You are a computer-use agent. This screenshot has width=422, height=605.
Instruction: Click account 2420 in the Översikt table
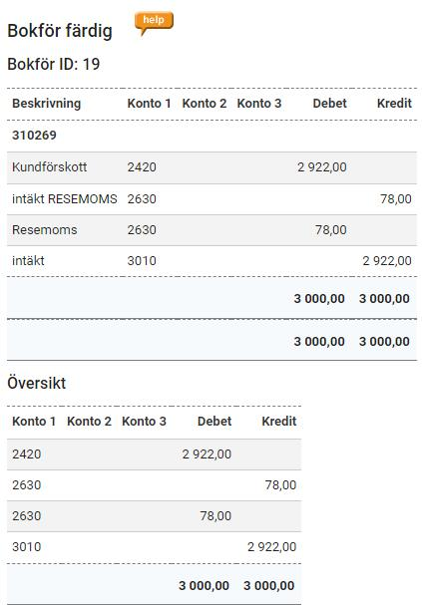(x=26, y=454)
